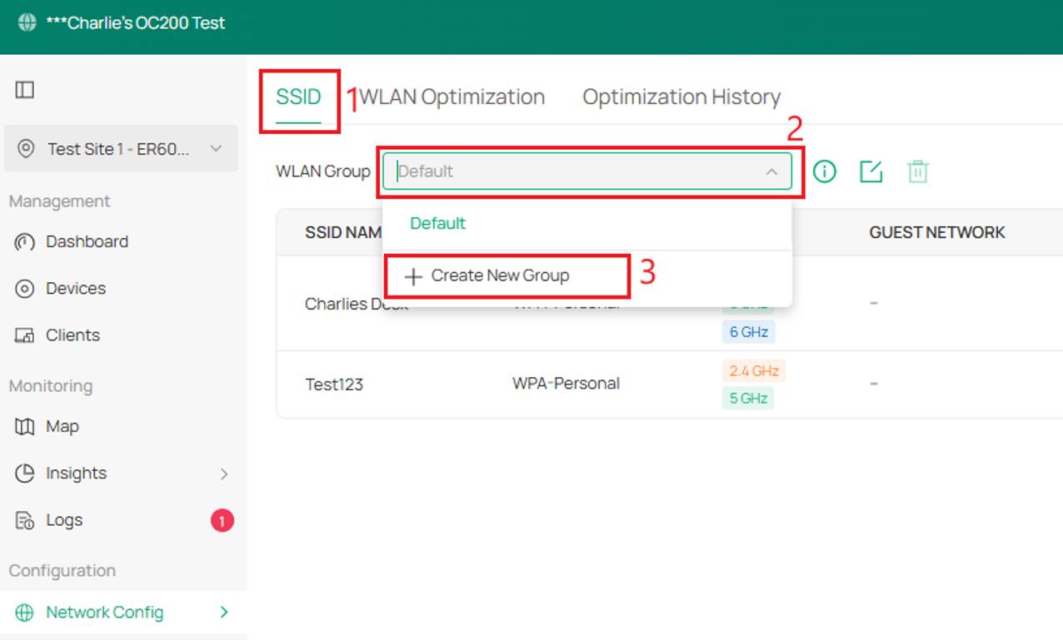Open Network Config in the sidebar
This screenshot has width=1063, height=640.
click(x=104, y=612)
